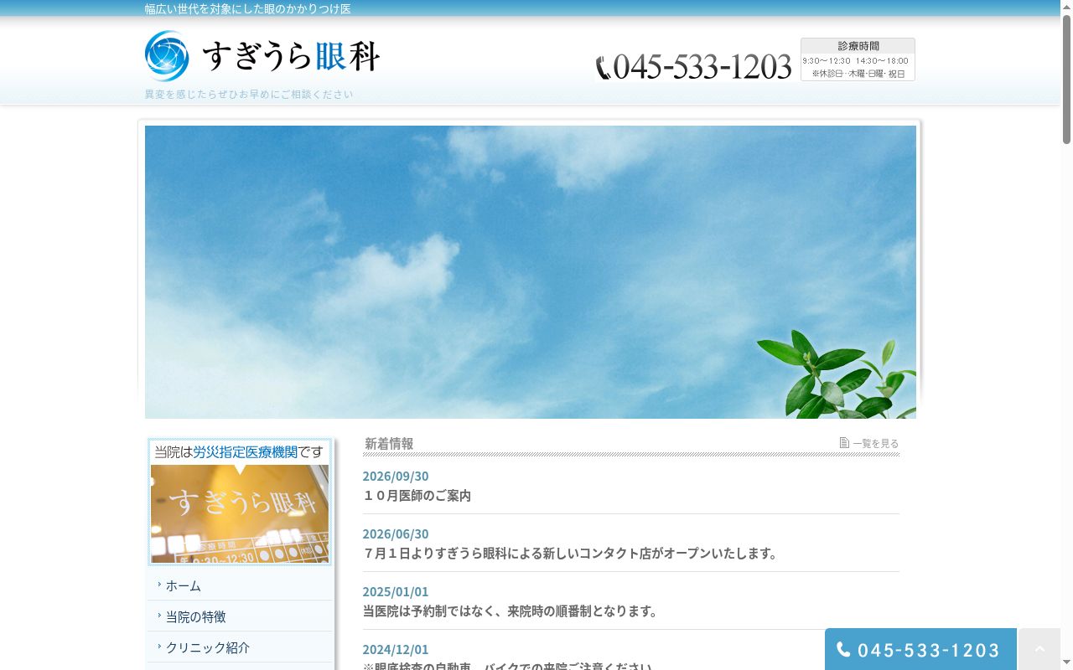Click the 2024/12/01 news date
This screenshot has height=670, width=1073.
coord(396,649)
